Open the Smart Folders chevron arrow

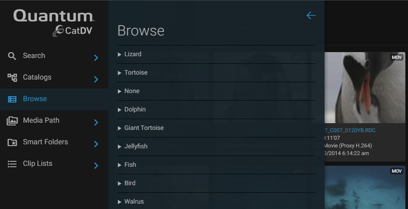click(96, 144)
